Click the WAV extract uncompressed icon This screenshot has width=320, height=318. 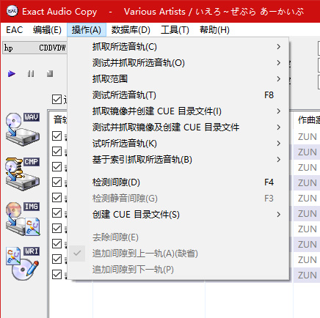pos(23,129)
